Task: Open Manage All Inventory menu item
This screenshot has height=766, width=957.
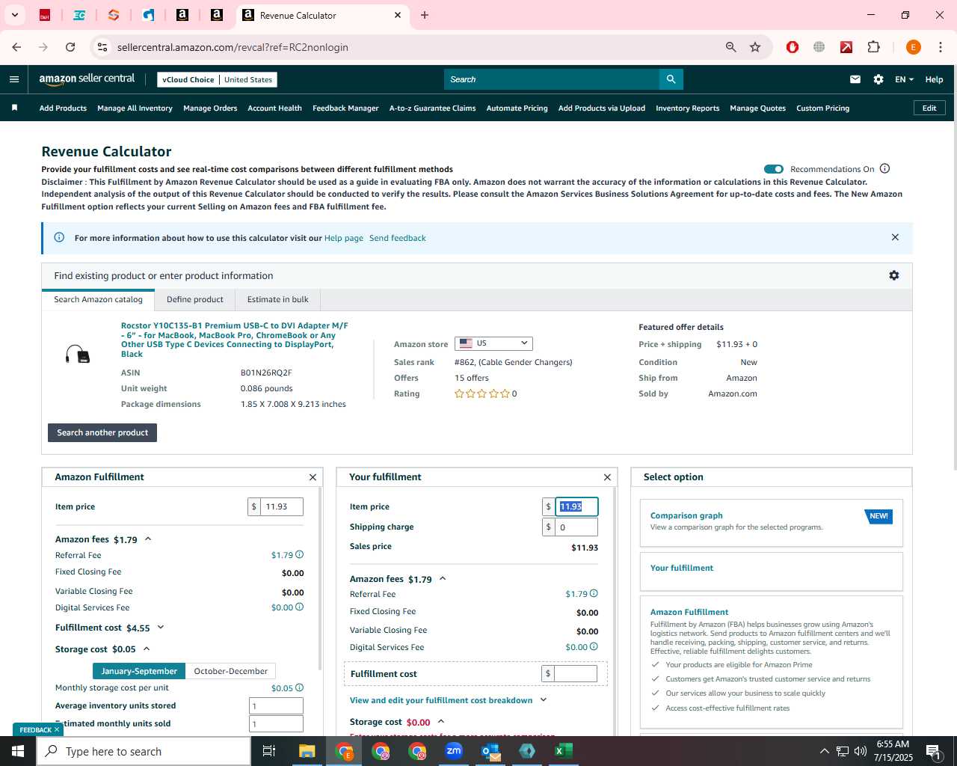Action: (x=135, y=108)
